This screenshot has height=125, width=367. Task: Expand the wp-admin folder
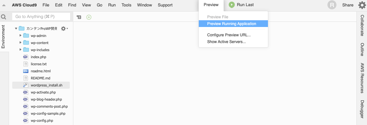click(21, 36)
